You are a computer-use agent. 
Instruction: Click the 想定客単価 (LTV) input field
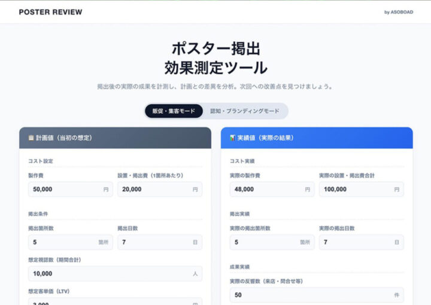[115, 301]
